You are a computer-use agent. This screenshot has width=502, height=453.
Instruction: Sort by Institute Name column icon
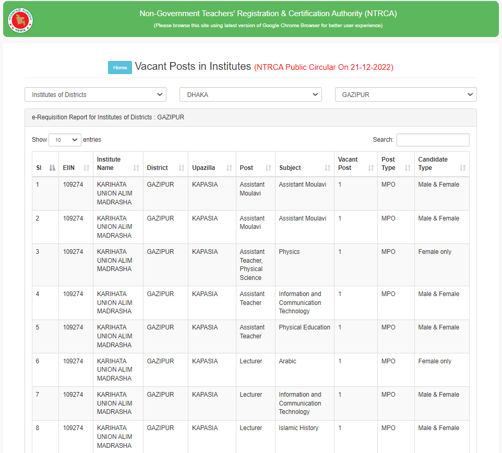point(136,168)
